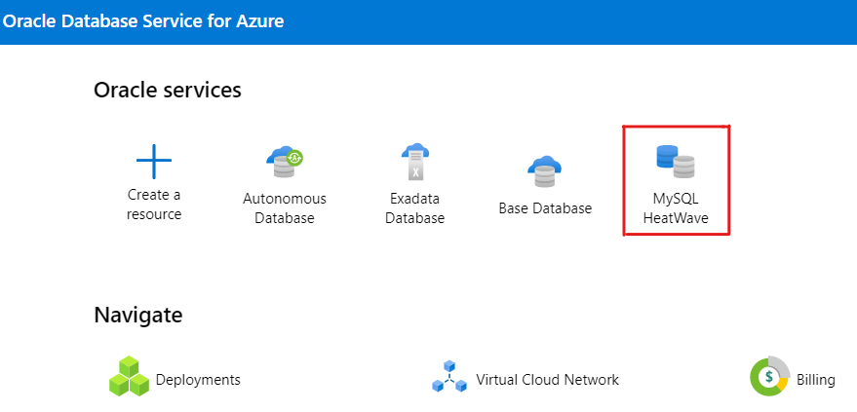Click the Navigate section heading

138,315
